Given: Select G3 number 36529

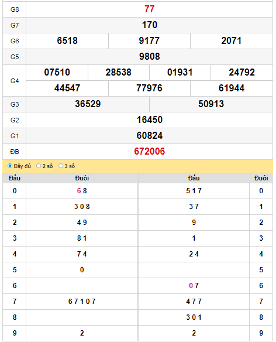Looking at the screenshot, I should click(x=88, y=104).
